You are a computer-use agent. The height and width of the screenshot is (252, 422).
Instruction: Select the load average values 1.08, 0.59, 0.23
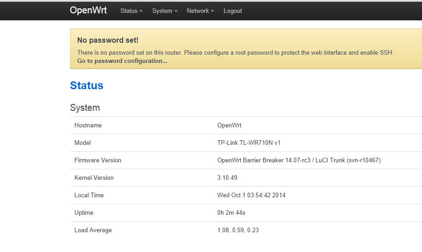(x=238, y=230)
